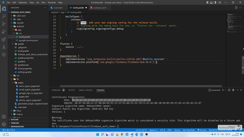
Task: Maximize the panel with up chevron
Action: 237,90
